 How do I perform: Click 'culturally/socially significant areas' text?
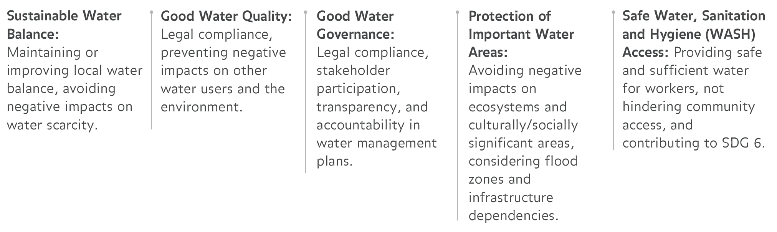tap(523, 134)
